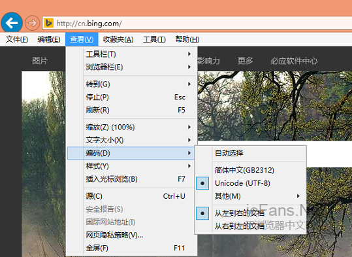This screenshot has width=352, height=257.
Task: Open the 必应软件中心 link
Action: (294, 61)
